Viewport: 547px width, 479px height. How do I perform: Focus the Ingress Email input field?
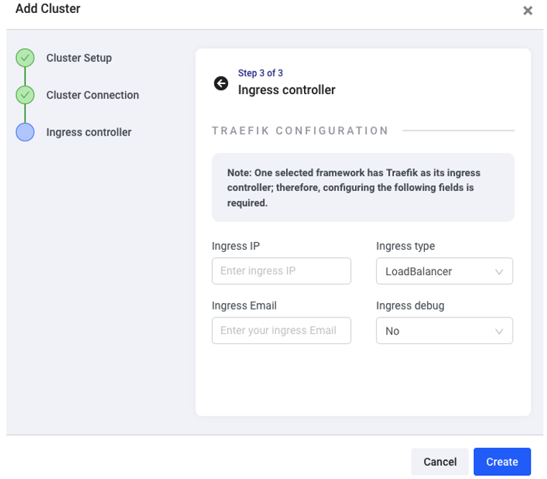pos(281,331)
